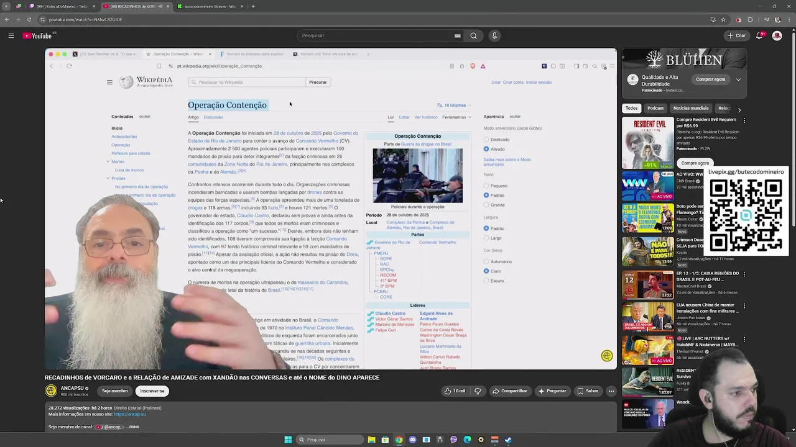This screenshot has width=796, height=447.
Task: Open Discord from the taskbar
Action: coord(412,440)
